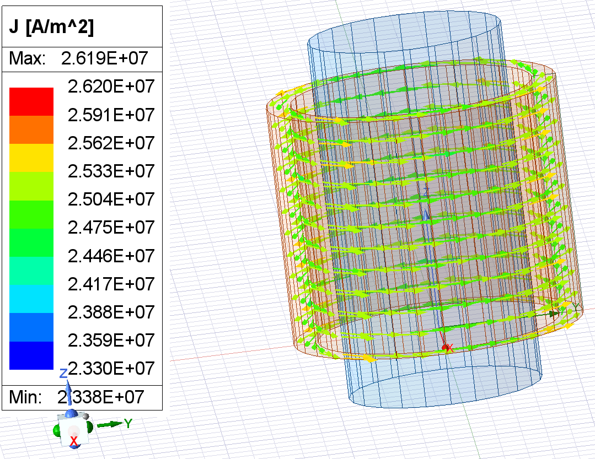Click the 2.330E+07 scale label
Screen dimensions: 595x459
110,368
